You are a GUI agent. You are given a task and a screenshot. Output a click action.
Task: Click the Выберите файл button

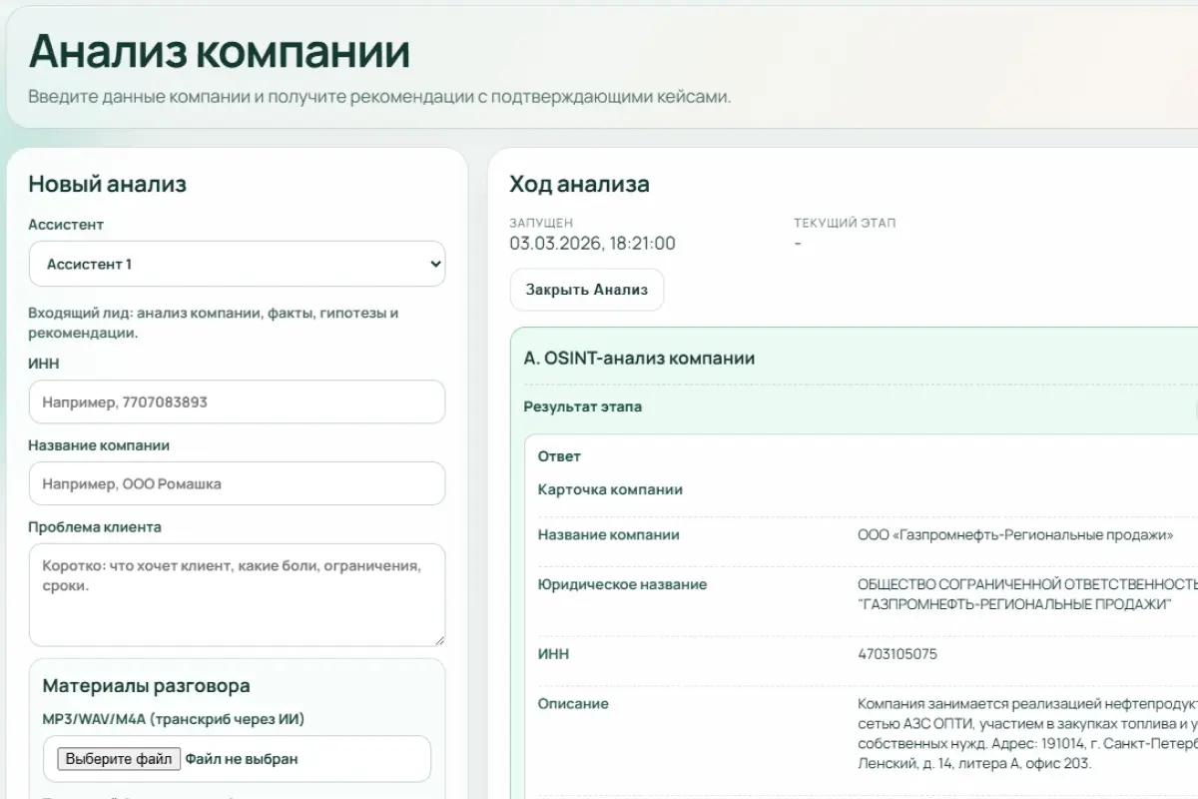point(119,759)
